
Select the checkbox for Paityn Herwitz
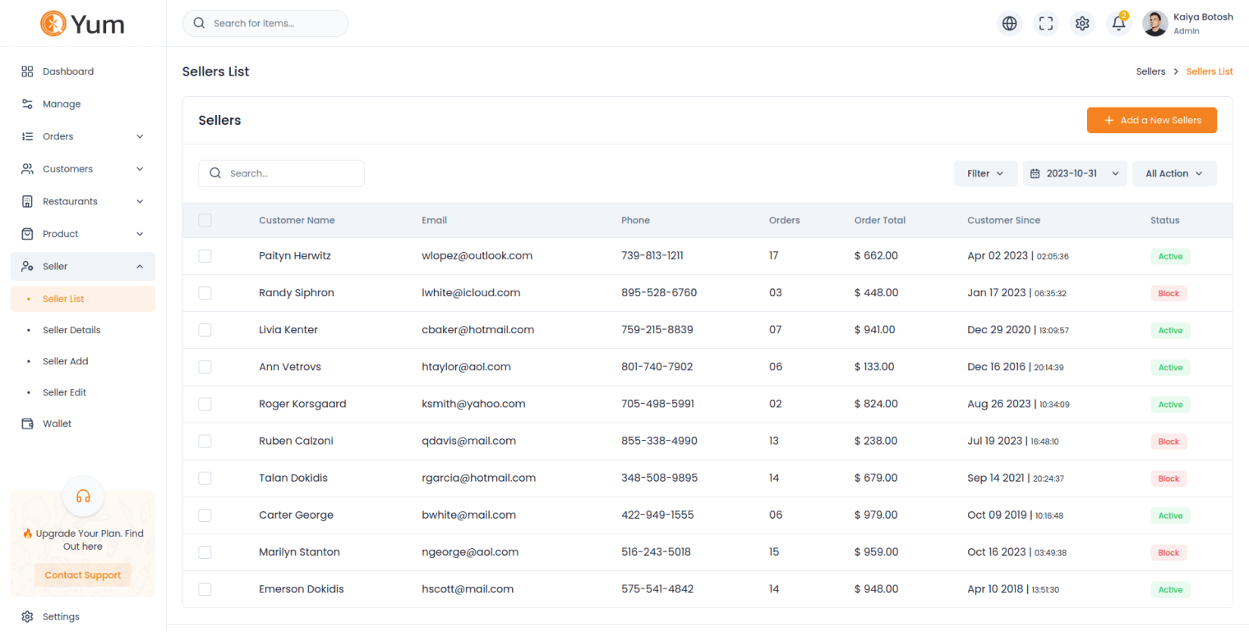click(x=205, y=256)
